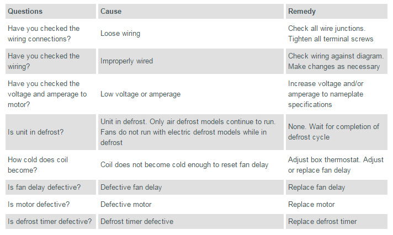Image resolution: width=393 pixels, height=235 pixels.
Task: Select the 'Improperly wired' cause cell
Action: pos(126,61)
